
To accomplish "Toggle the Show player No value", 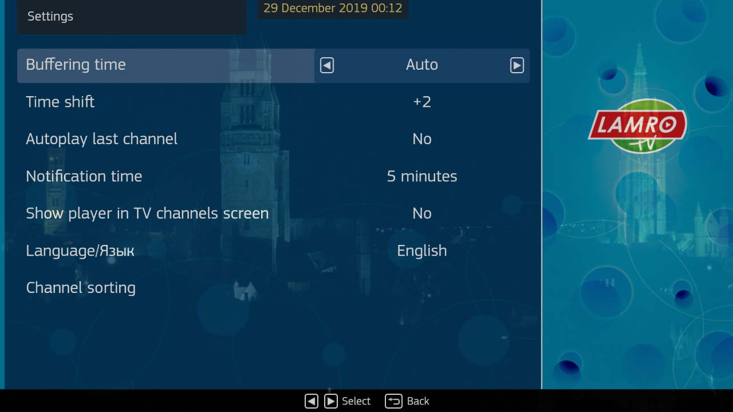I will pyautogui.click(x=422, y=213).
